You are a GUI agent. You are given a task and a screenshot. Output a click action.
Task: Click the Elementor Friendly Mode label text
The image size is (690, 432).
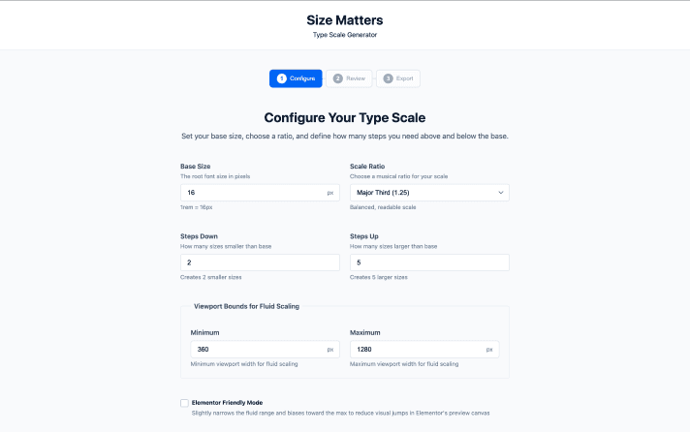227,402
